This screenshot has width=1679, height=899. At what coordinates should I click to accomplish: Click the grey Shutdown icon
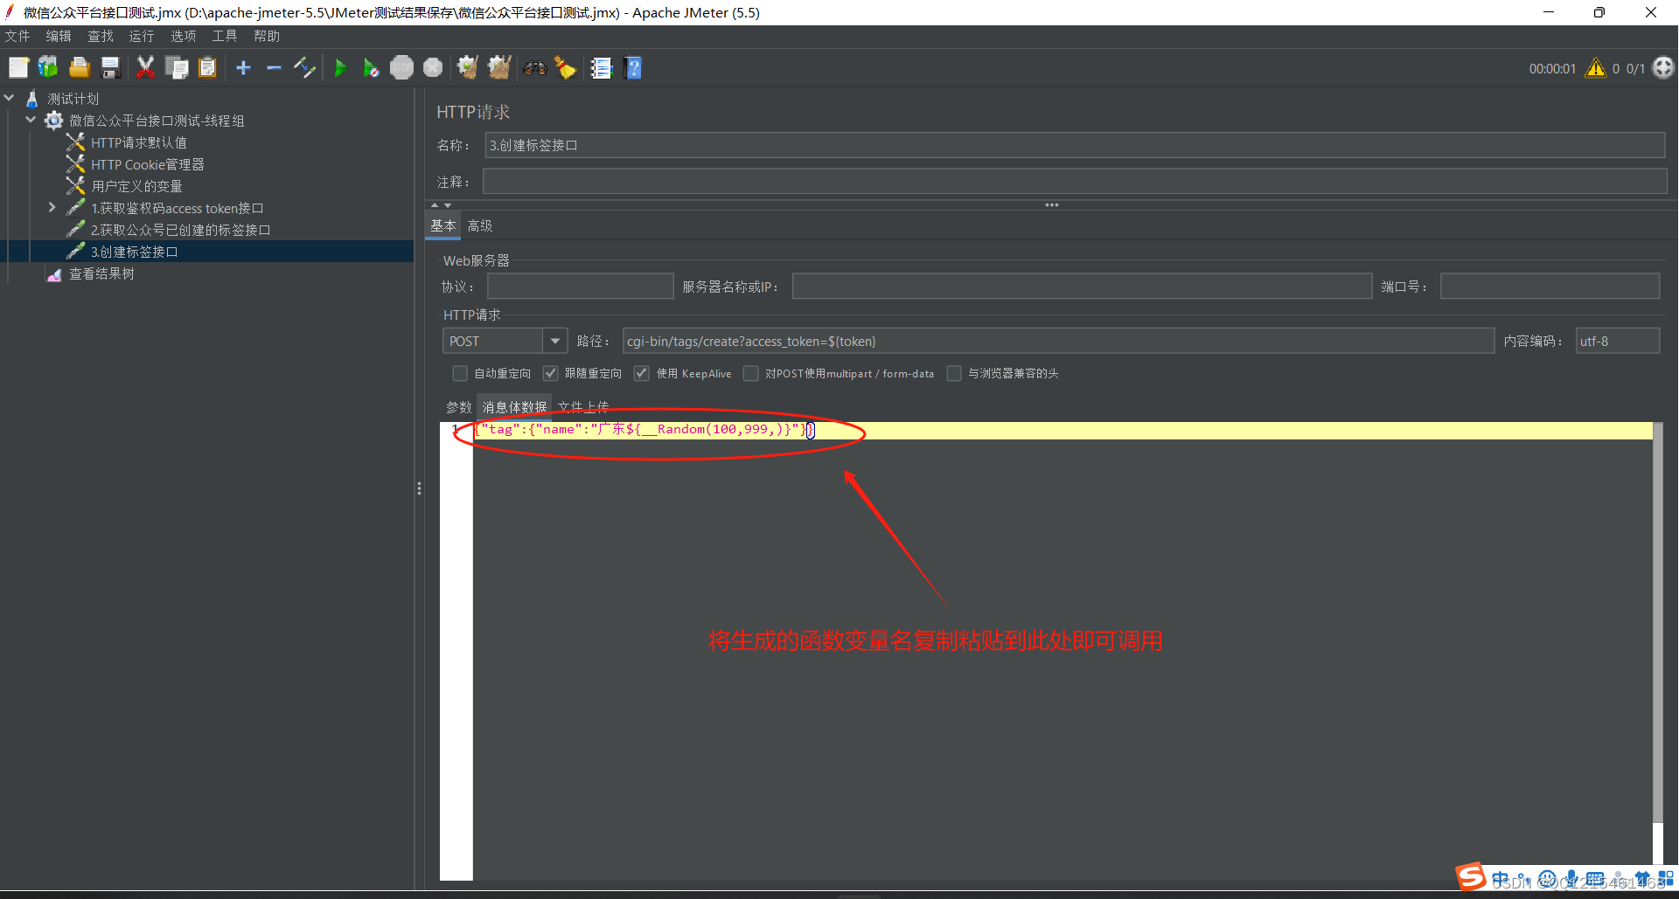(x=433, y=67)
